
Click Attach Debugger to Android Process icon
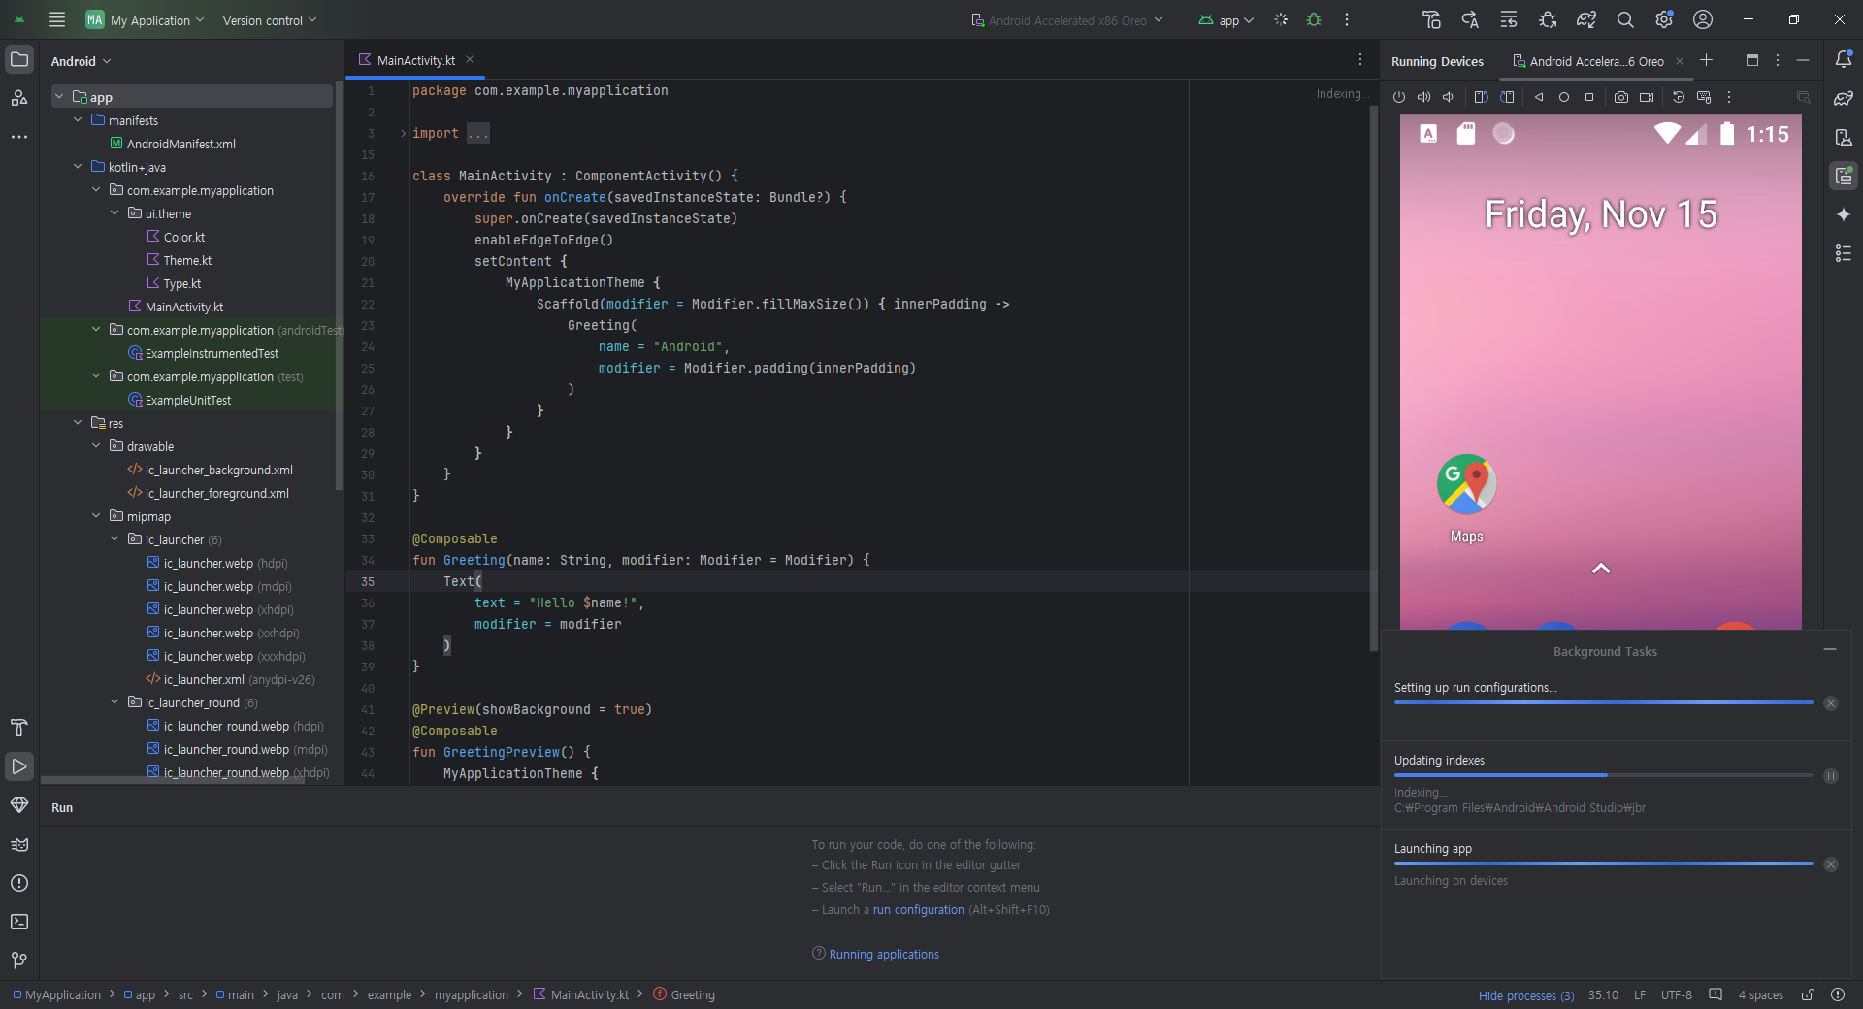point(1548,19)
